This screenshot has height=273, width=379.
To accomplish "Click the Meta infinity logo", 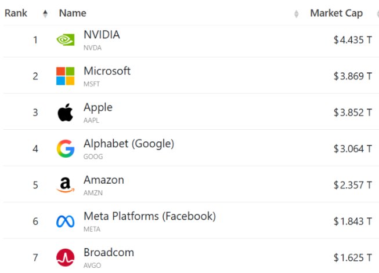I will (x=65, y=221).
